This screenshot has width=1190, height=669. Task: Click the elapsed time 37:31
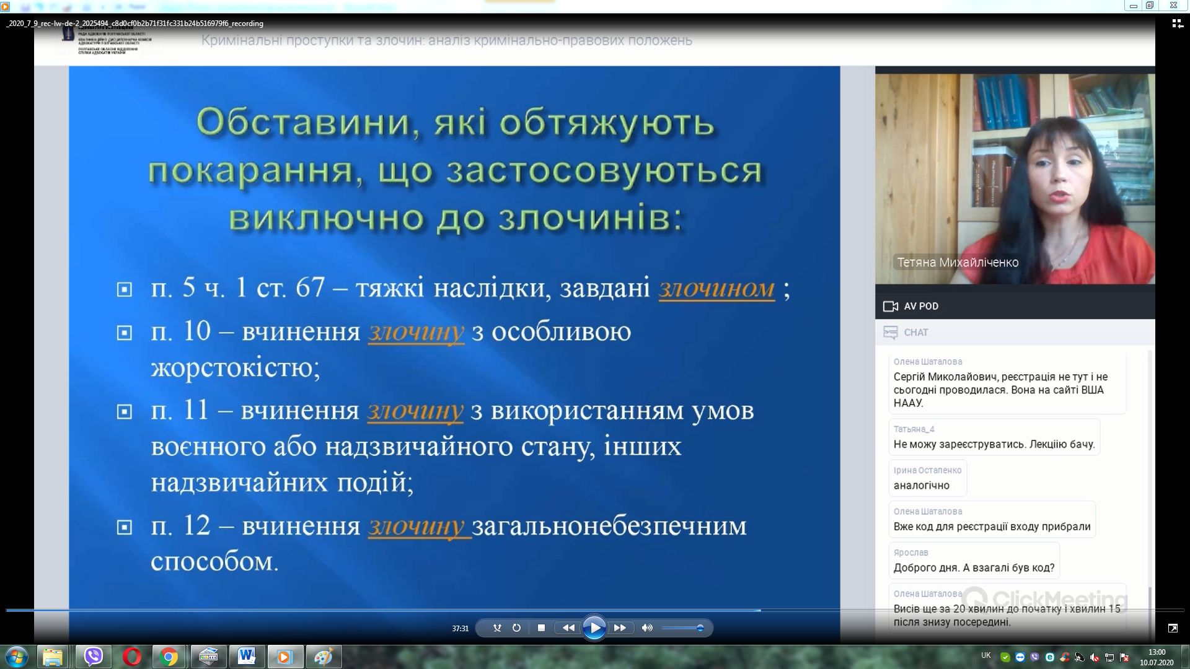(460, 628)
